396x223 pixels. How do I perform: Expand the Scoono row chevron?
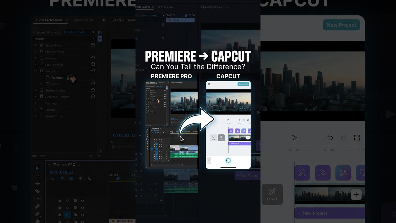pyautogui.click(x=35, y=110)
